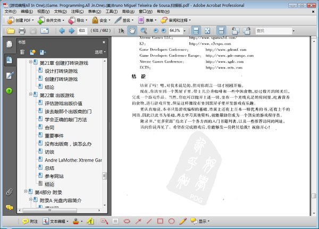Rotate view counterclockwise icon
The image size is (319, 229).
(235, 31)
